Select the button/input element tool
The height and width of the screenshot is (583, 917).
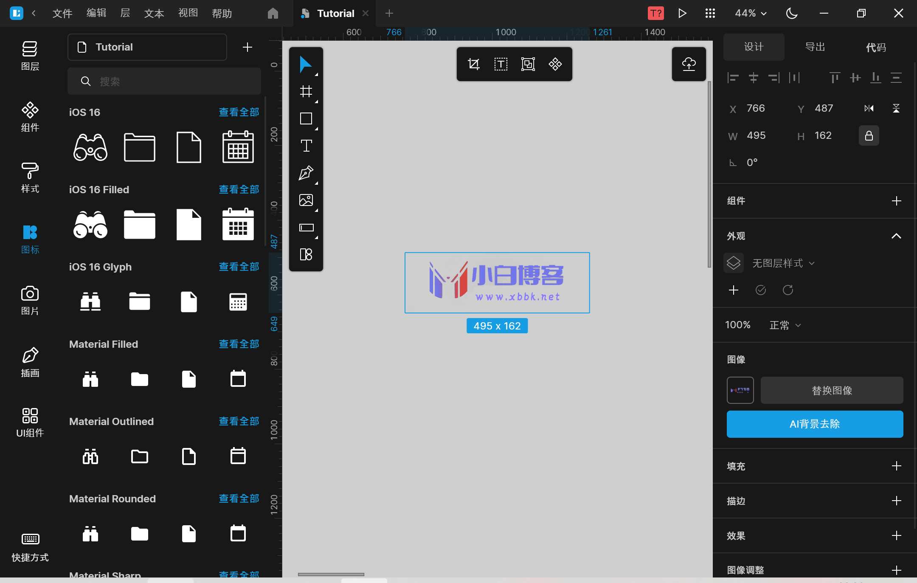pos(306,227)
